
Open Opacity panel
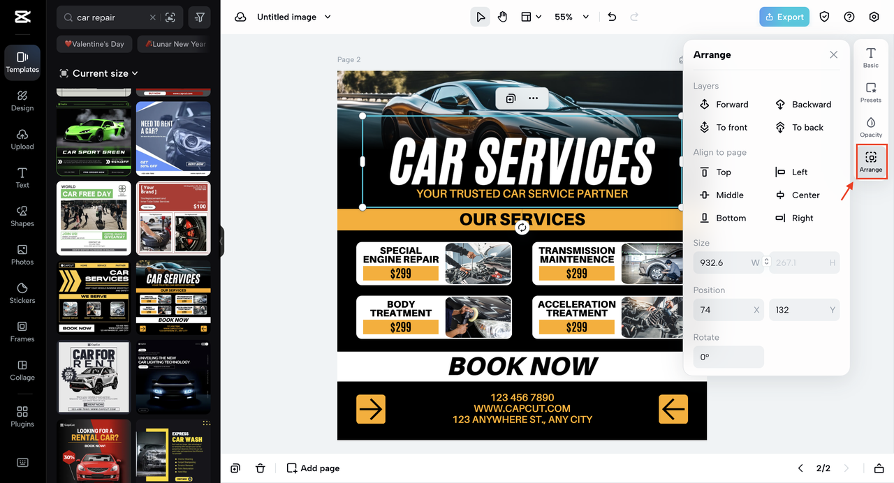click(871, 127)
